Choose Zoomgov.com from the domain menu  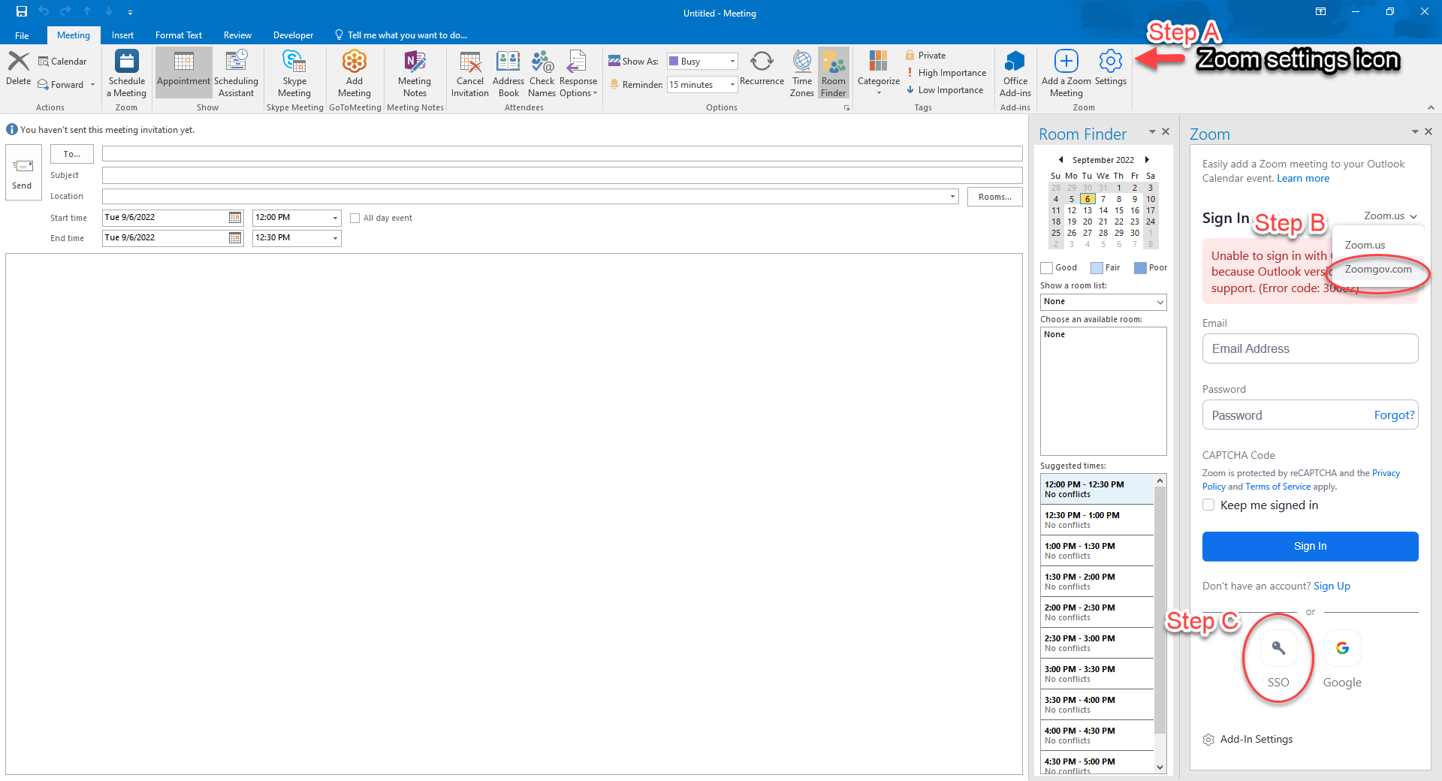click(x=1378, y=270)
